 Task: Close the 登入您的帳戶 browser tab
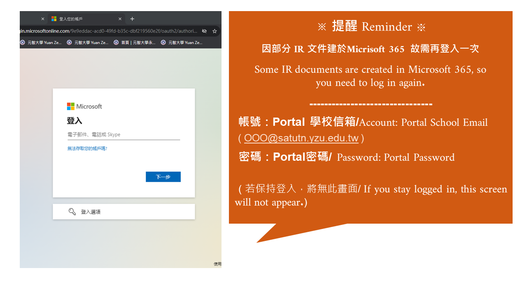(x=120, y=19)
